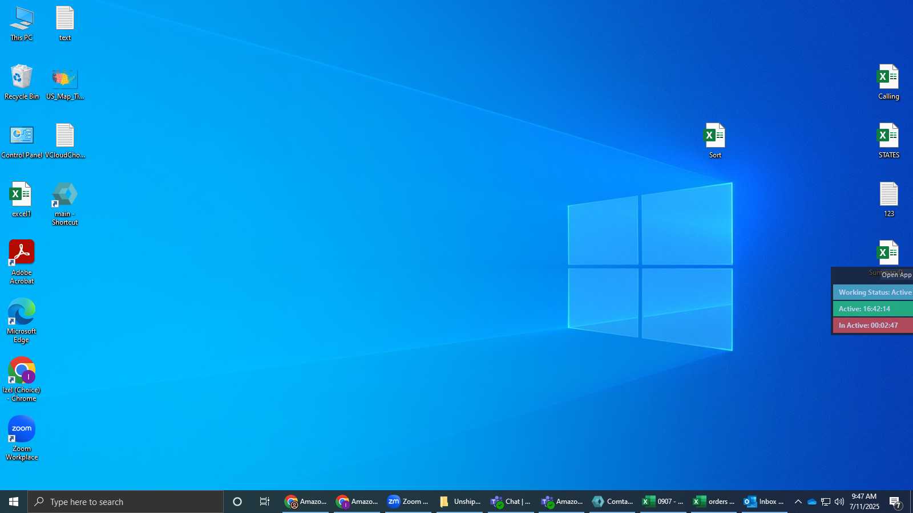Open Task View on the taskbar

click(265, 502)
